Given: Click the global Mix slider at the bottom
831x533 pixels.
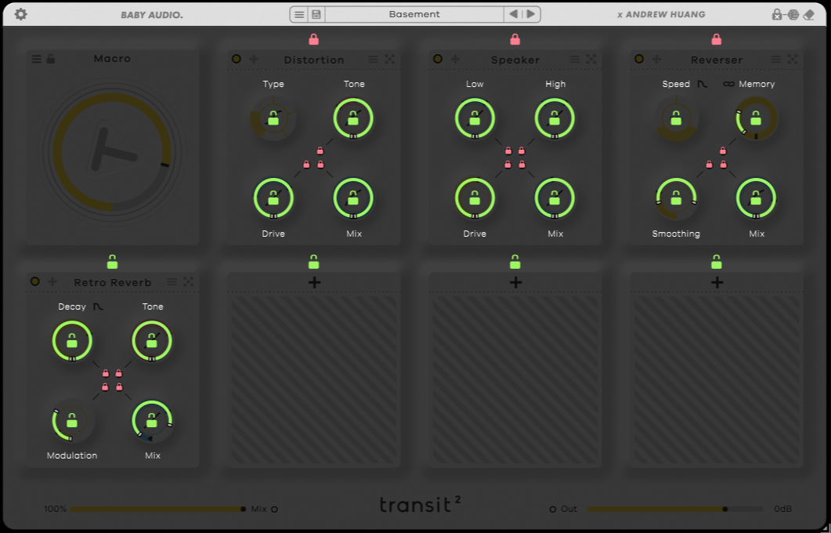Looking at the screenshot, I should click(158, 509).
